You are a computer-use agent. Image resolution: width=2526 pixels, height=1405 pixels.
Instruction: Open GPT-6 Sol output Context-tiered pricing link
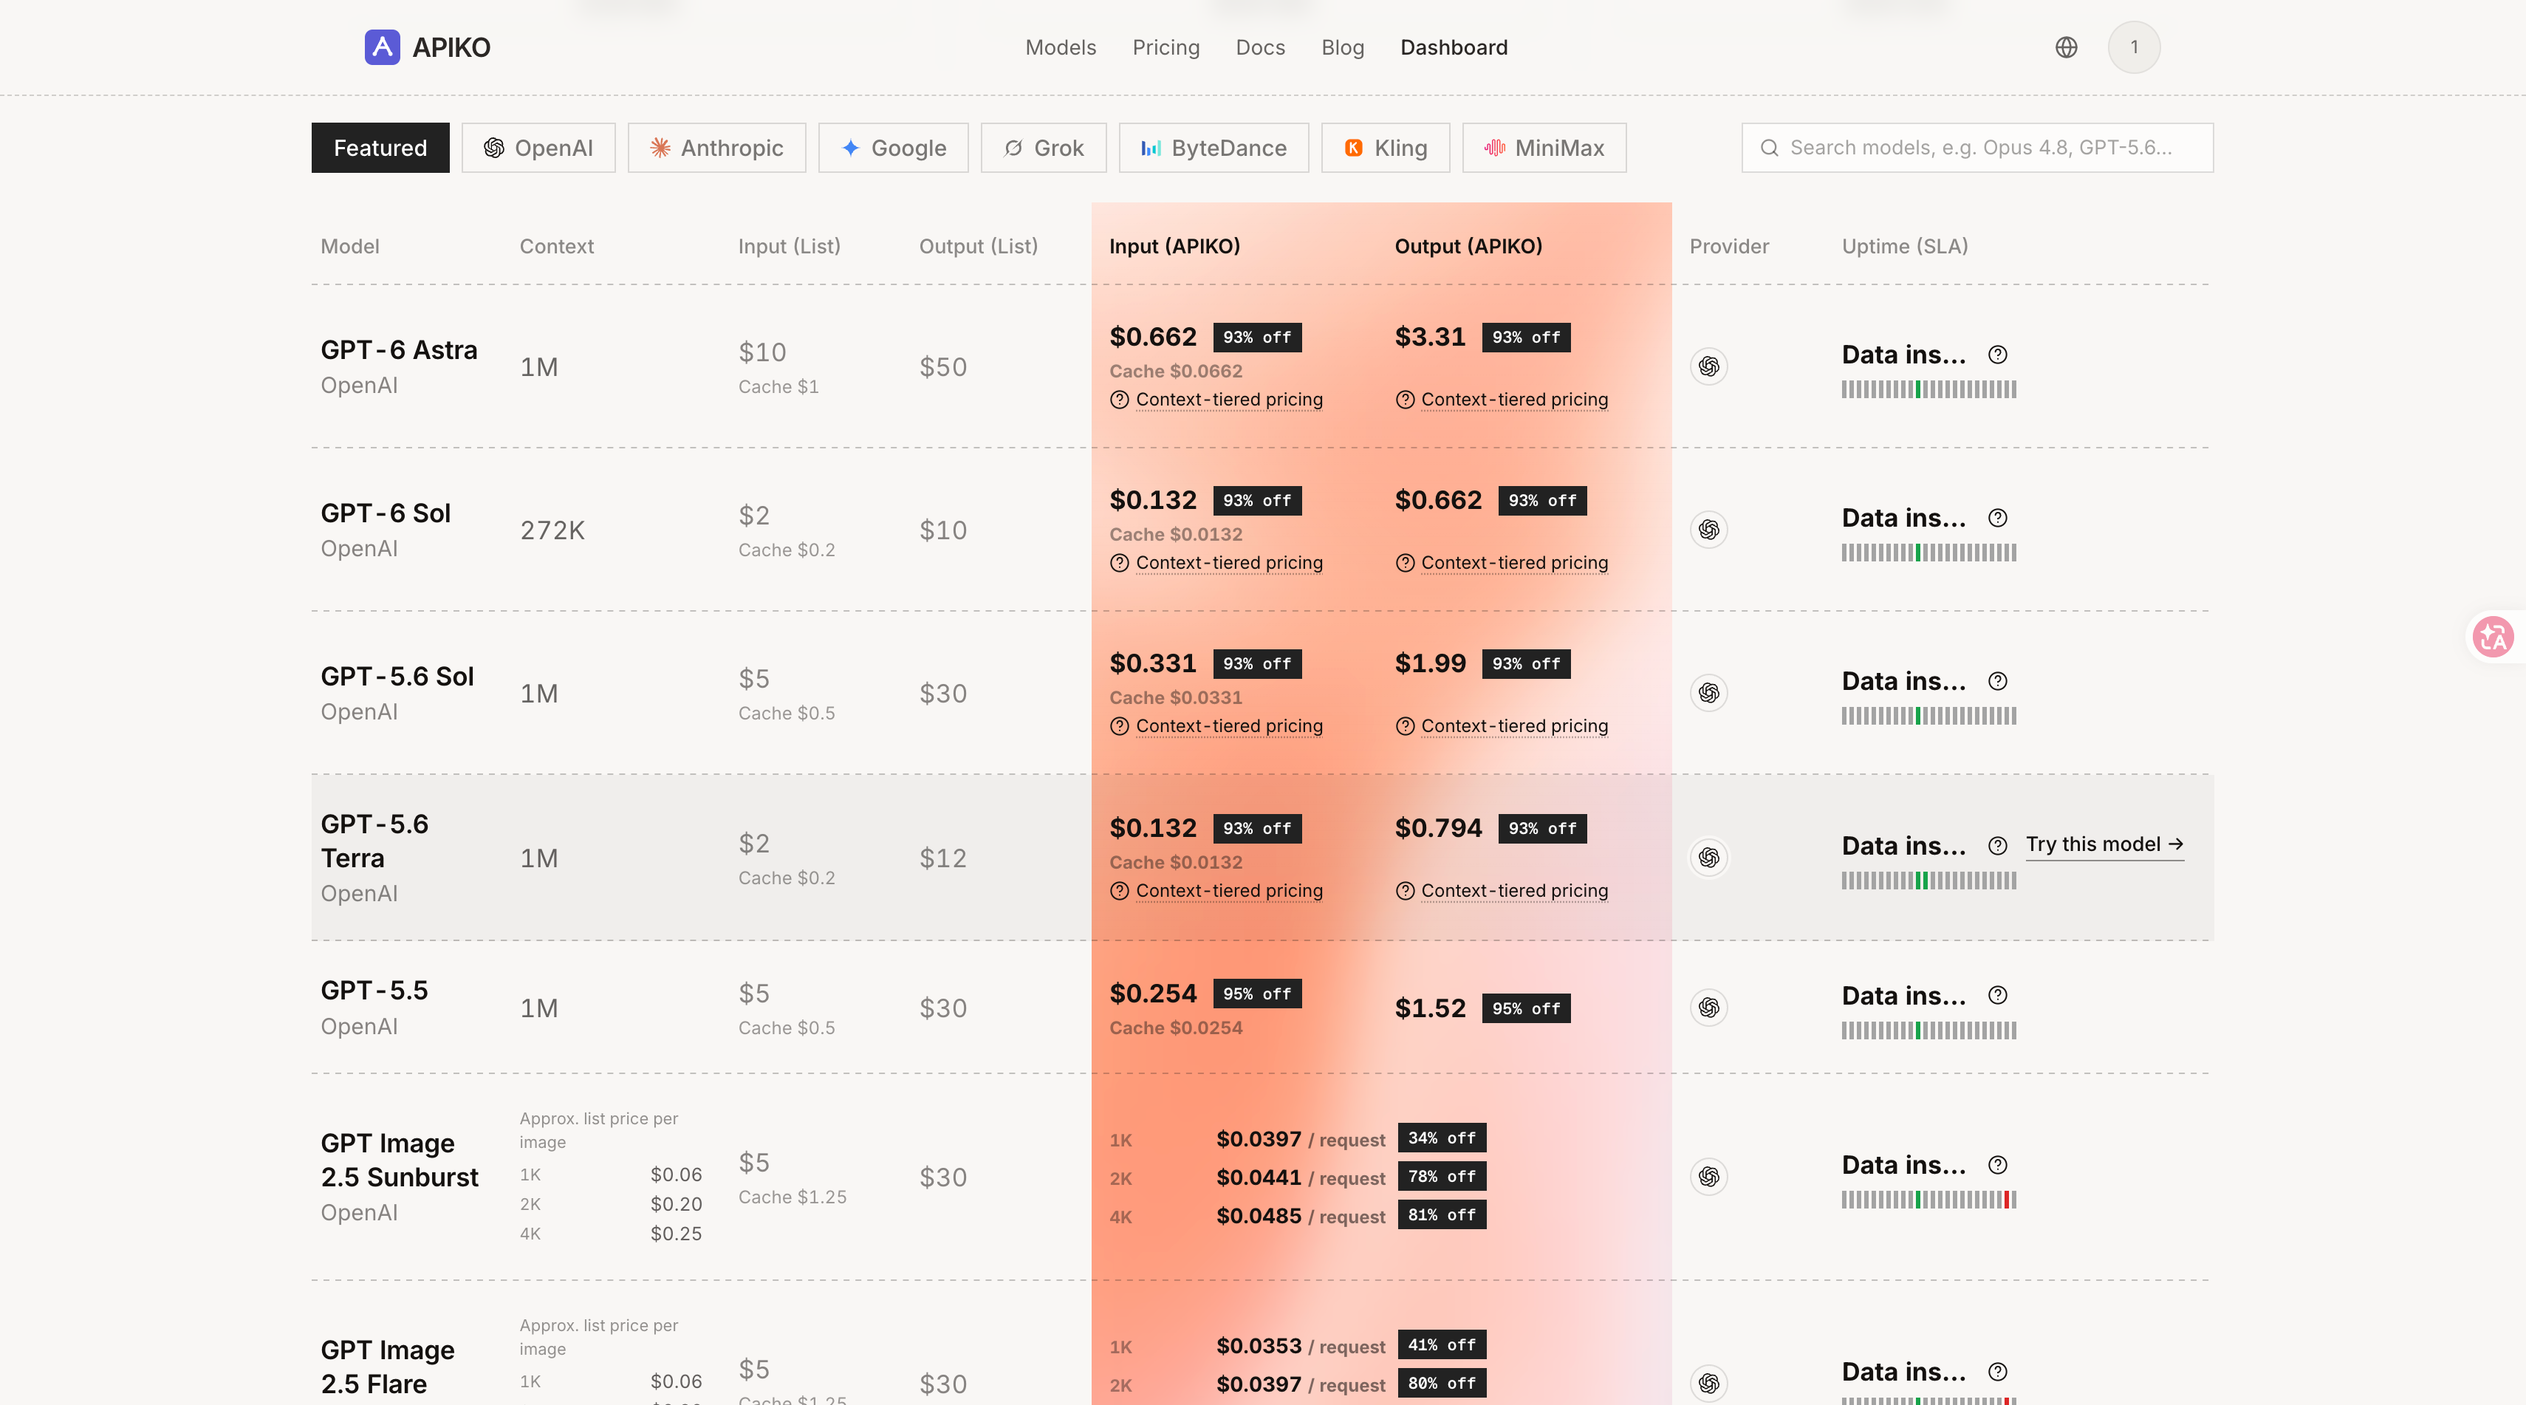tap(1514, 563)
